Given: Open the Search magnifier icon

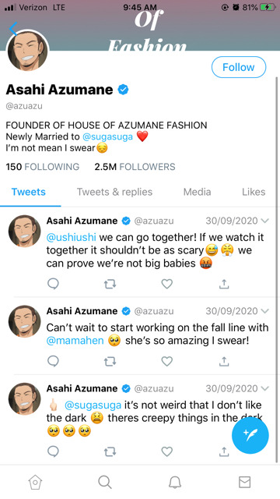Looking at the screenshot, I should click(105, 482).
